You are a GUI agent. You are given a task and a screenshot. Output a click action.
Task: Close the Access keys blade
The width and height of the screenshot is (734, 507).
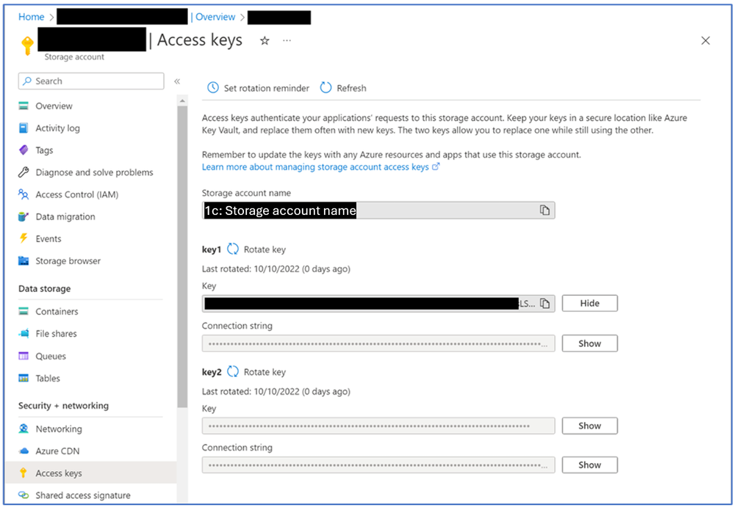point(705,40)
